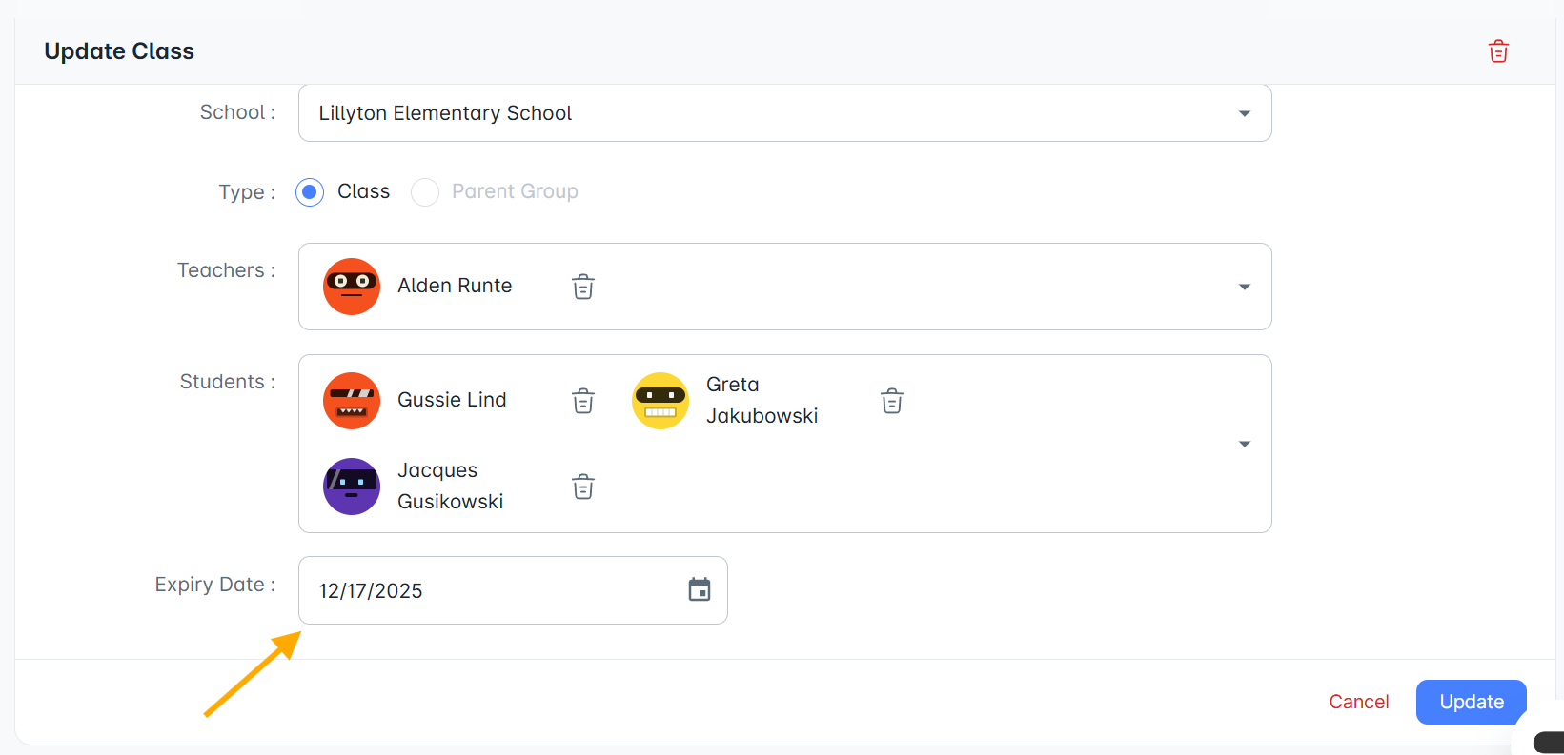Remove student Jacques Gusikowski via trash icon

583,487
